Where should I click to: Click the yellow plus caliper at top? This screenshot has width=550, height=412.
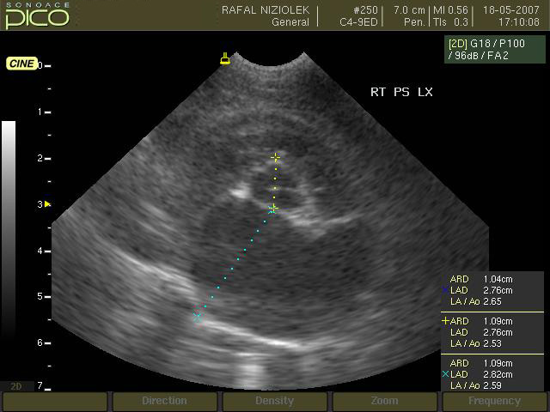point(275,158)
